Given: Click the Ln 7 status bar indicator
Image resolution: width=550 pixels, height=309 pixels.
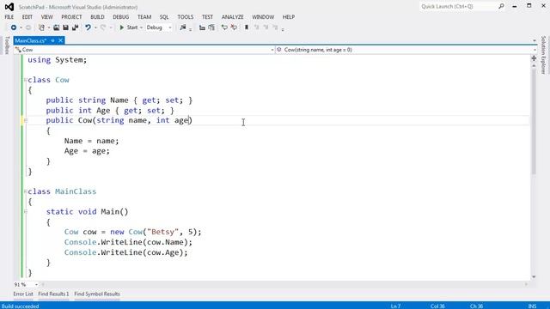Looking at the screenshot, I should point(395,306).
